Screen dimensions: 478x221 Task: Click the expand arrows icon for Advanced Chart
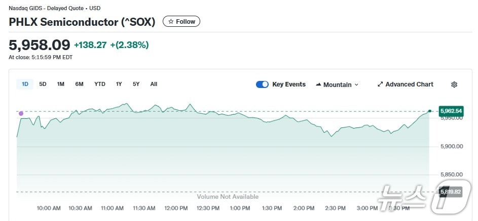(380, 84)
